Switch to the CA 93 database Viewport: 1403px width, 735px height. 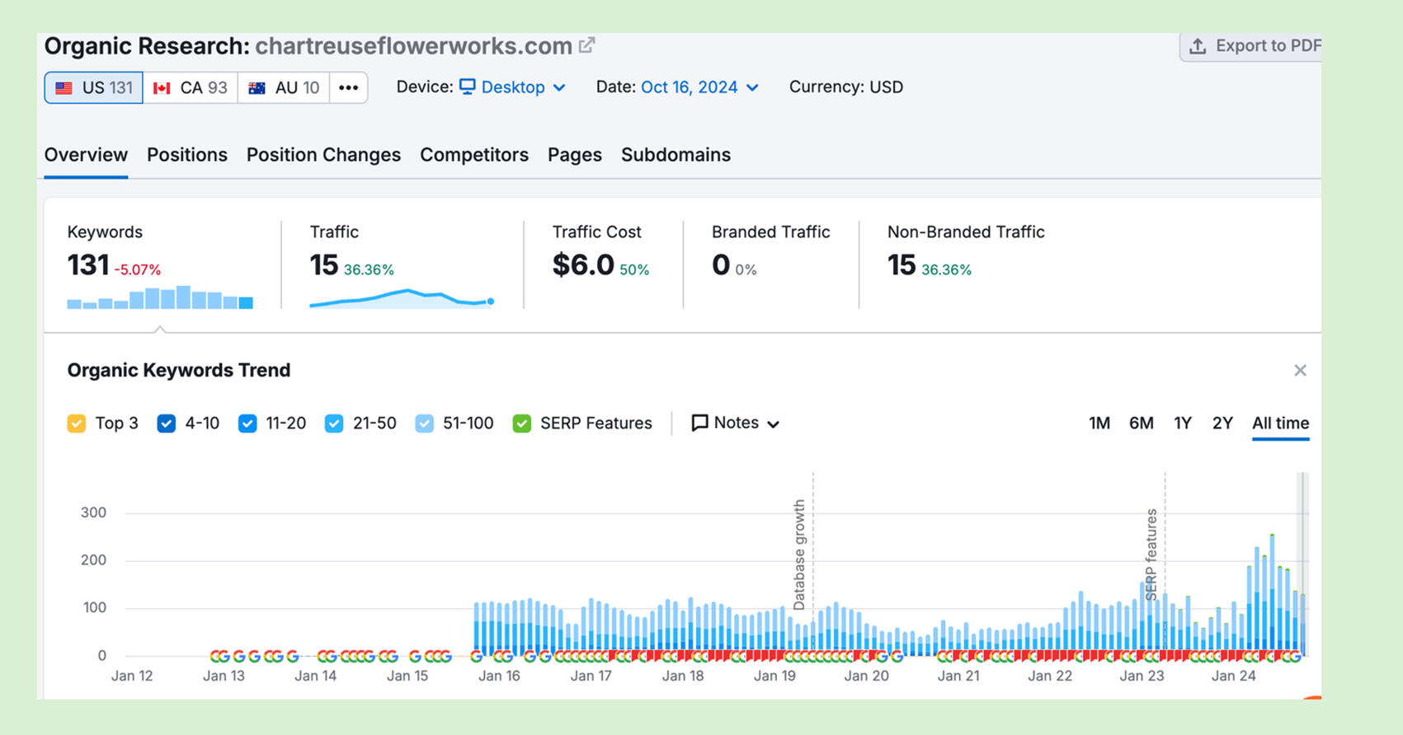191,87
